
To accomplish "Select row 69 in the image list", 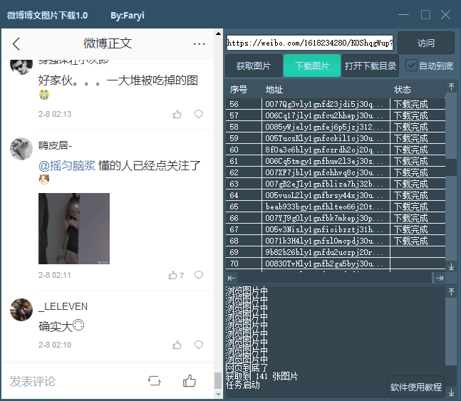I will tap(336, 252).
